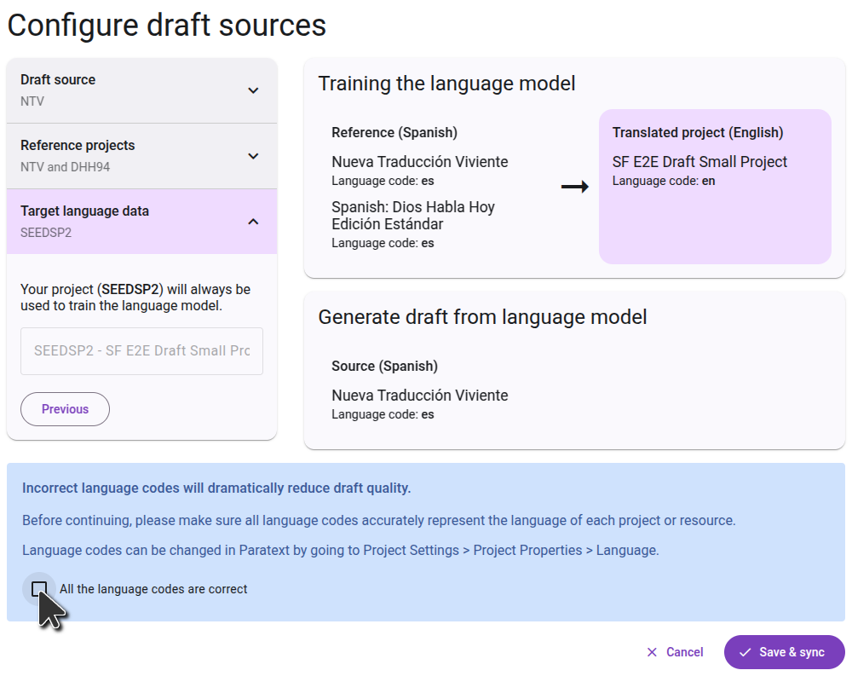The image size is (852, 676).
Task: Click the X icon beside Cancel
Action: pos(652,652)
